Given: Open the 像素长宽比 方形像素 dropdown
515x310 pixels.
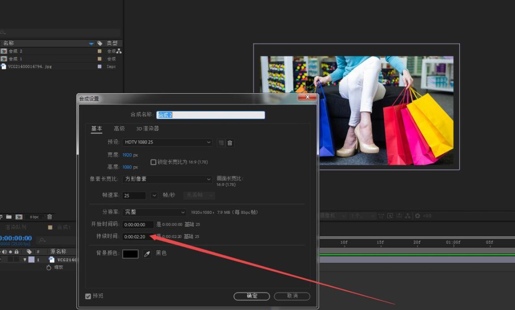Looking at the screenshot, I should pos(167,179).
